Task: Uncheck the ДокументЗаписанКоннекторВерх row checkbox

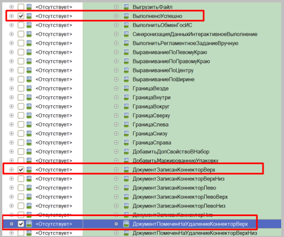Action: coord(21,170)
